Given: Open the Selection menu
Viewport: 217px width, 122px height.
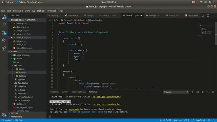Looking at the screenshot, I should click(x=18, y=11).
